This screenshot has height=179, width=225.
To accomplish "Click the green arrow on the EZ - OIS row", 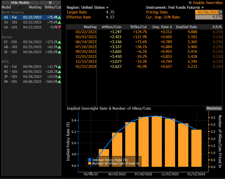I will (x=59, y=42).
